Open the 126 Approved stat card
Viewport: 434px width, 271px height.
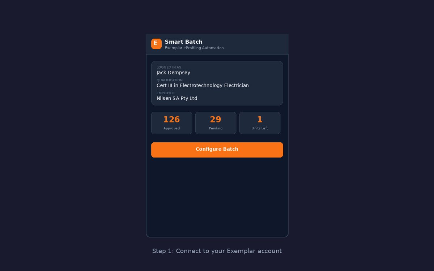171,123
